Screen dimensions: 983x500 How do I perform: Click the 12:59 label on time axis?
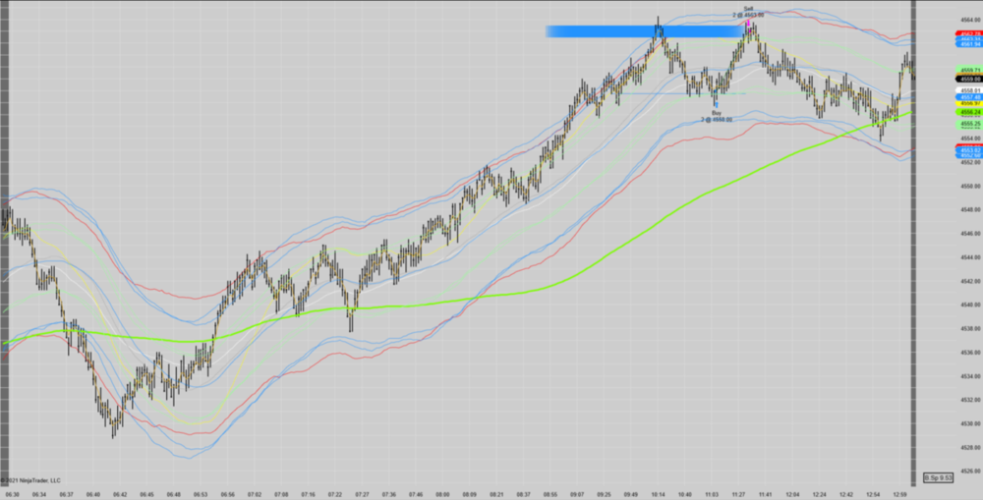(901, 495)
